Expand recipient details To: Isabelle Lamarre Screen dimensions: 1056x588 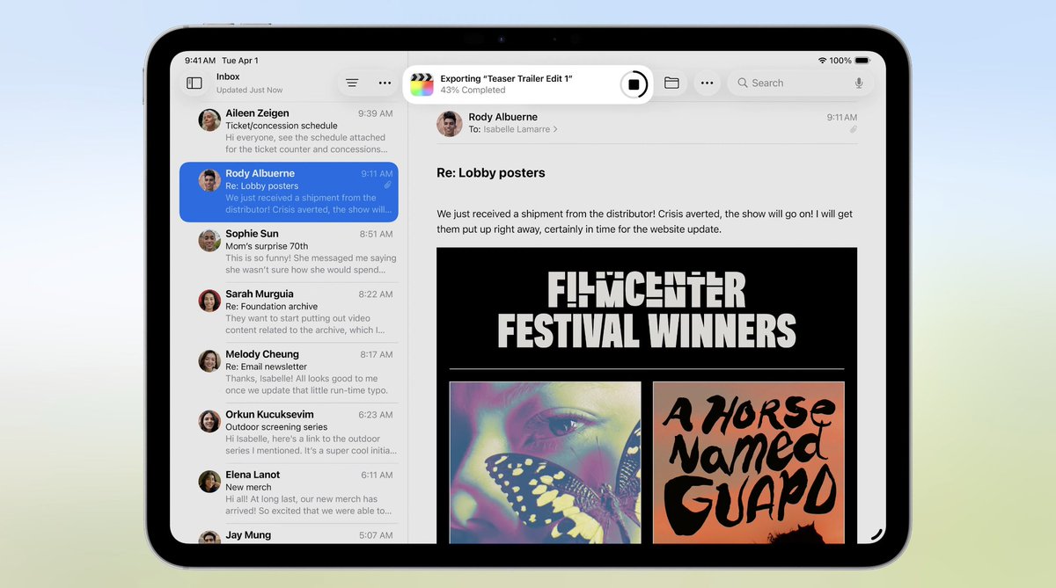(x=513, y=129)
